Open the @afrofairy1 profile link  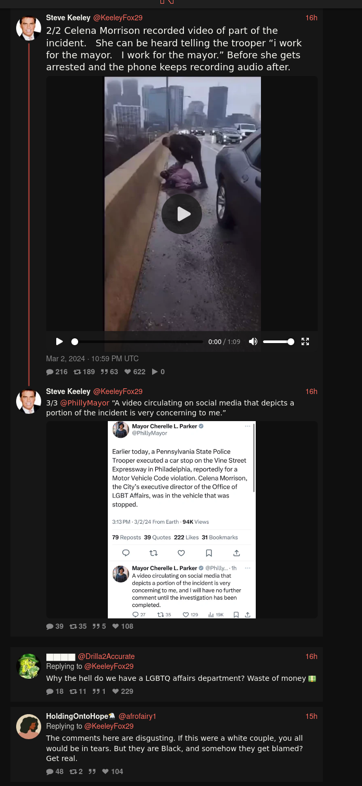138,716
